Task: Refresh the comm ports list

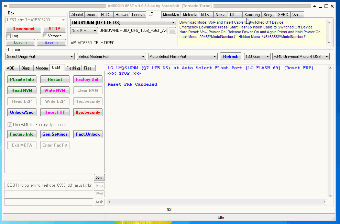Action: pyautogui.click(x=231, y=57)
